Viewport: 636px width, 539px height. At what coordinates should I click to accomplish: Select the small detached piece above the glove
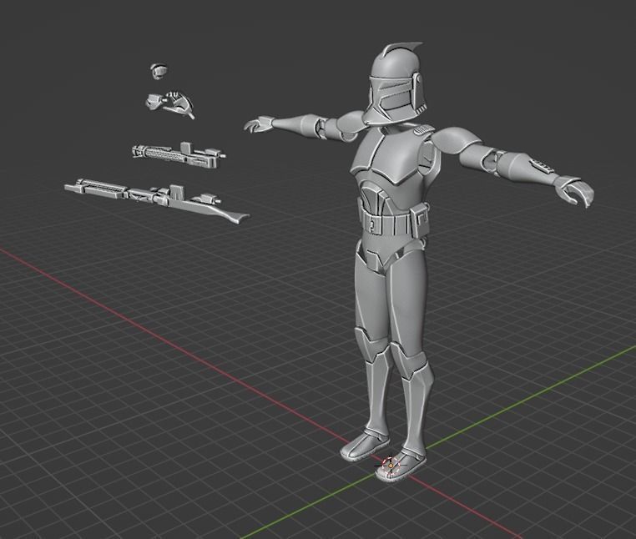[159, 71]
